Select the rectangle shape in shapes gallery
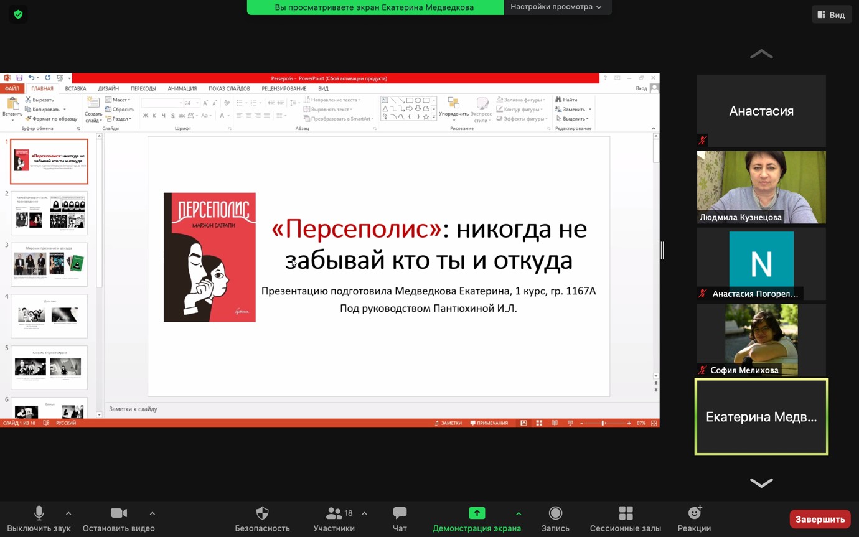The height and width of the screenshot is (537, 859). click(410, 100)
